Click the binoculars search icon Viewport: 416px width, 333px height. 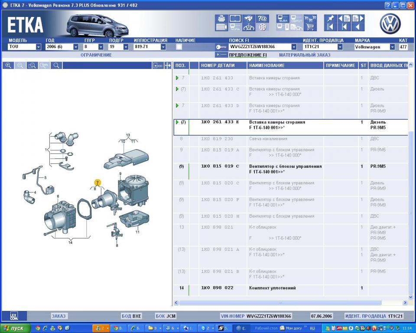tap(248, 18)
